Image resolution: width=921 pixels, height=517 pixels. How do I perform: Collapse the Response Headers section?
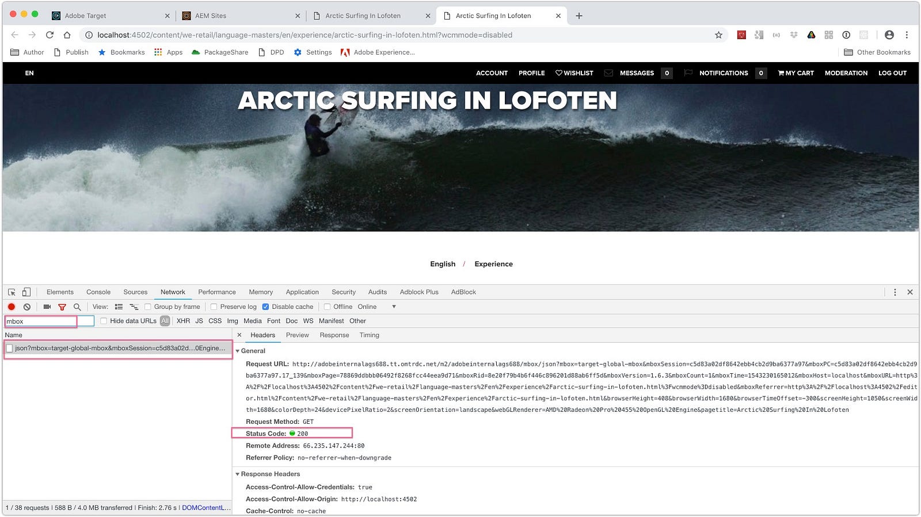[x=238, y=474]
